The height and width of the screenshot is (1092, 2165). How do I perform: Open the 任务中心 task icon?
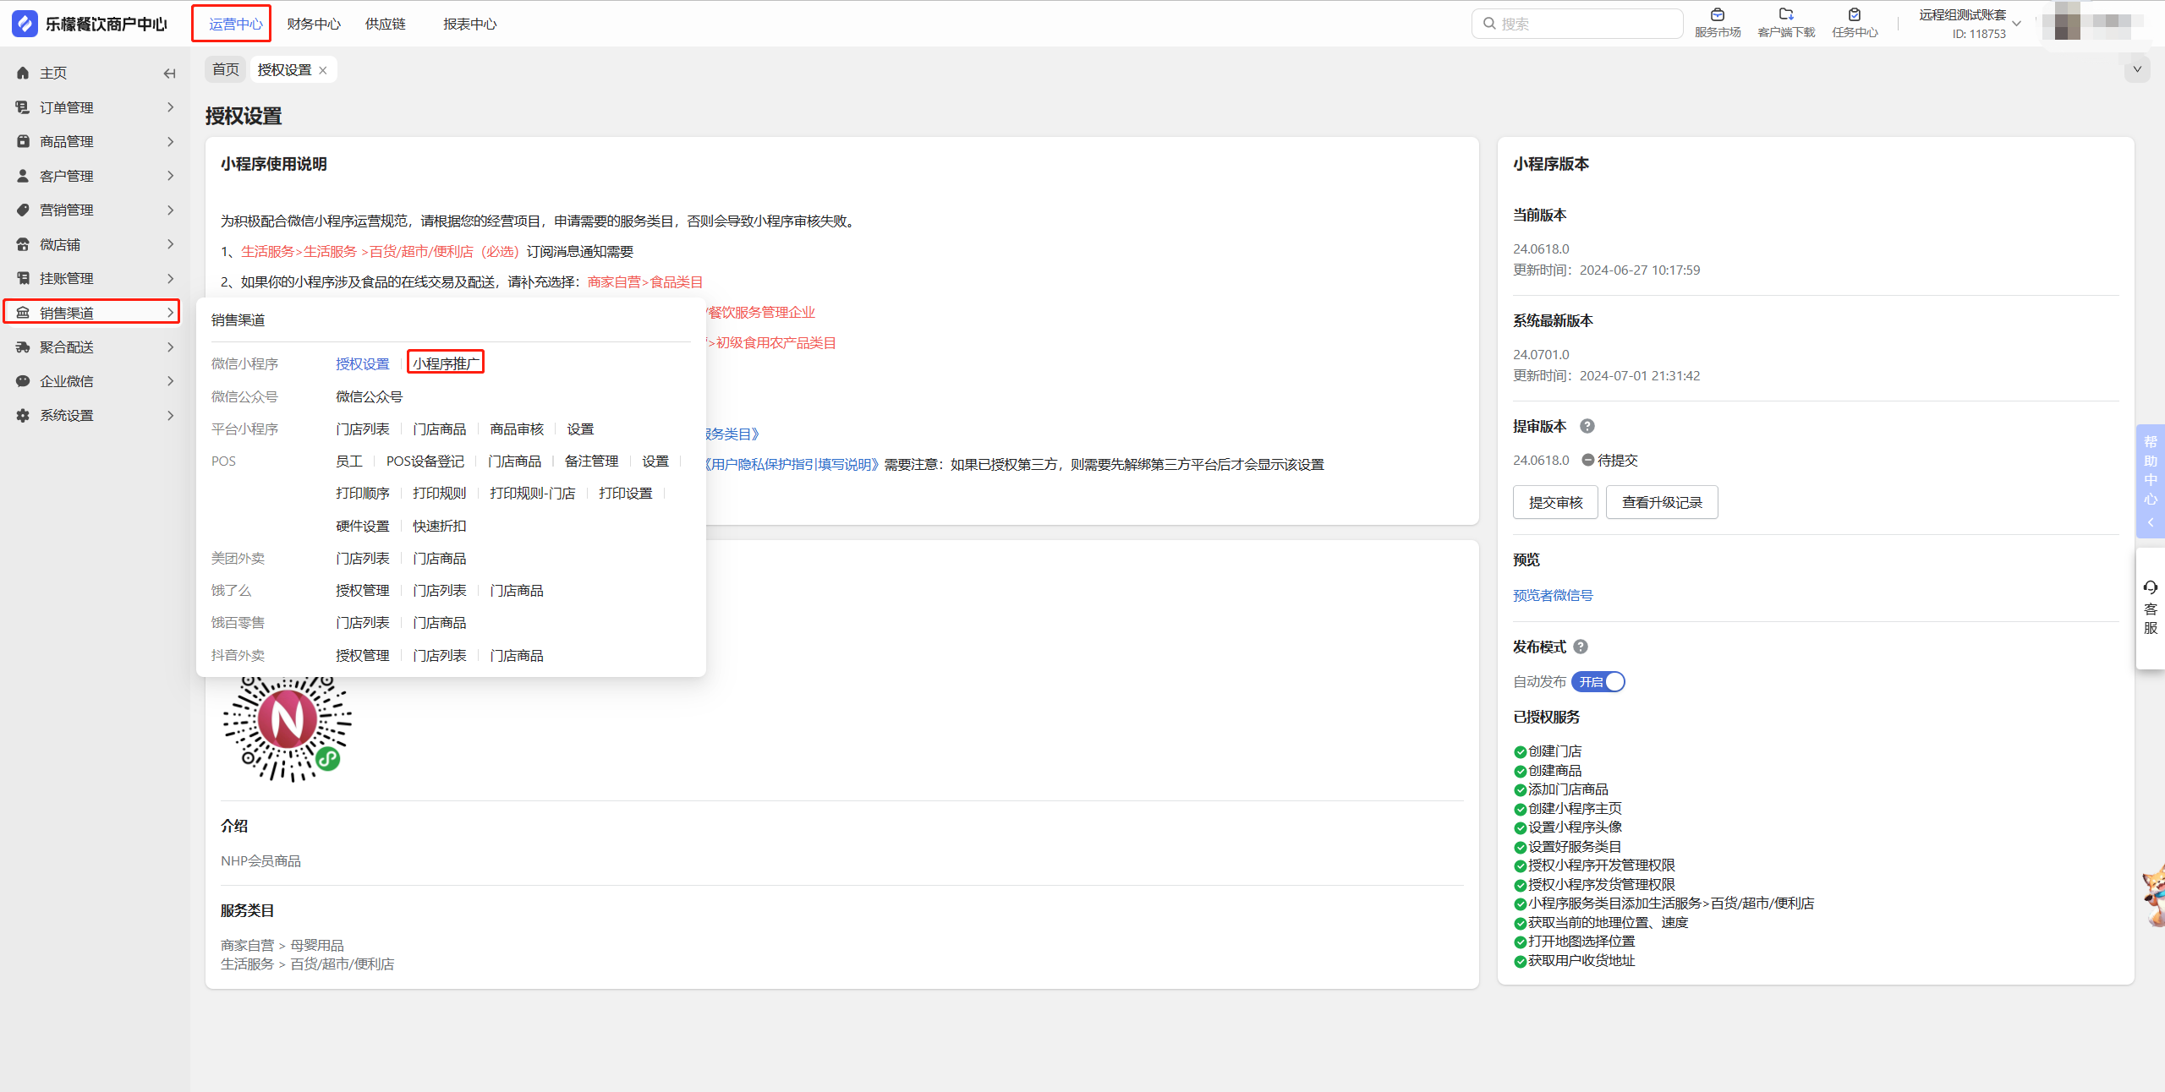coord(1854,15)
